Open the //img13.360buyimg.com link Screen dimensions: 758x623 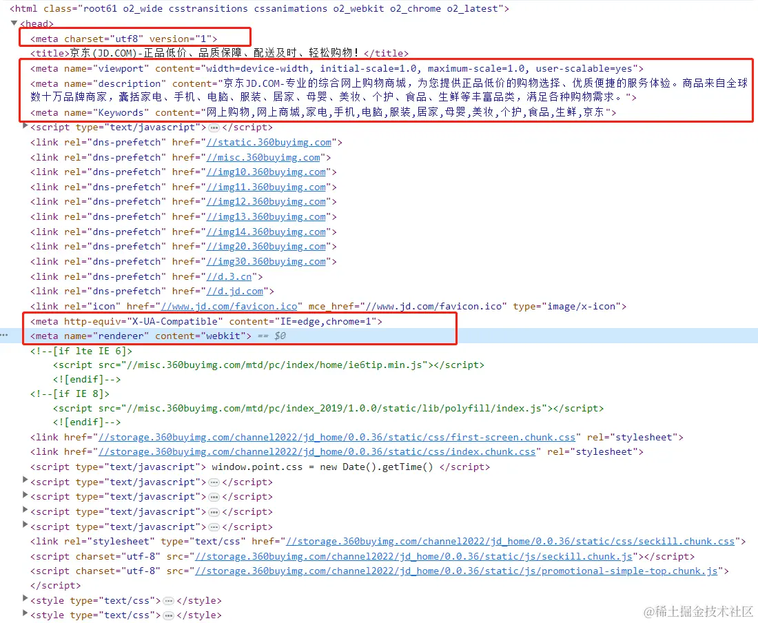[x=266, y=217]
